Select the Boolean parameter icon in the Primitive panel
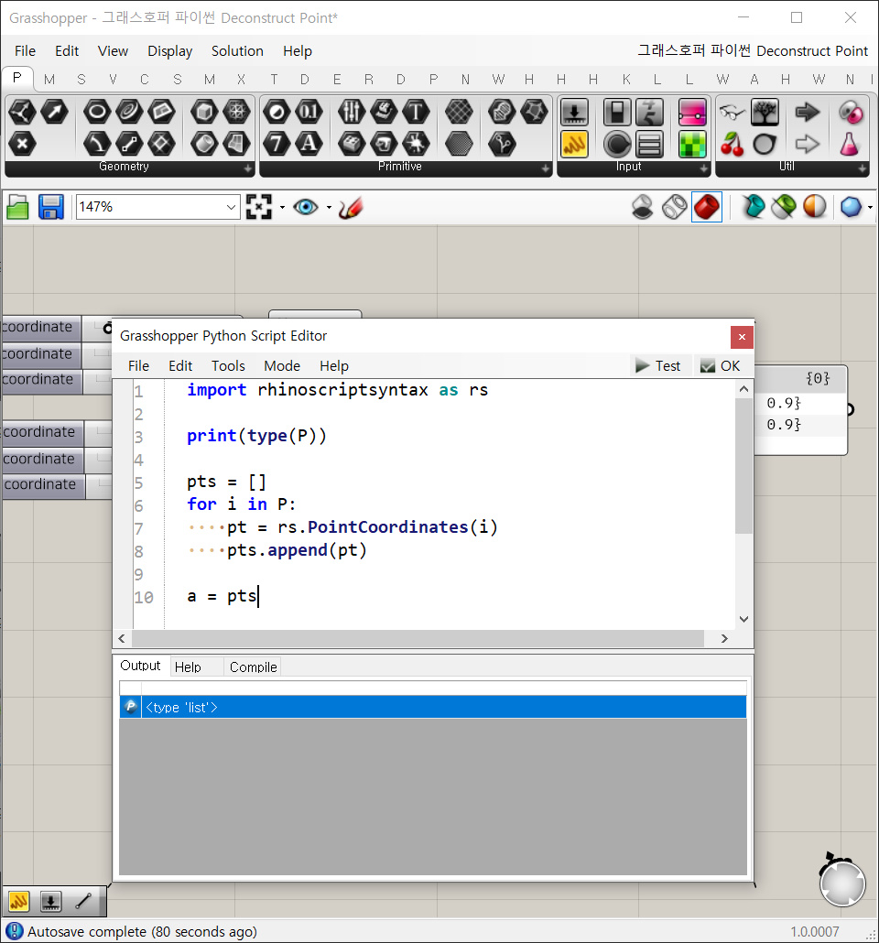879x943 pixels. [277, 112]
